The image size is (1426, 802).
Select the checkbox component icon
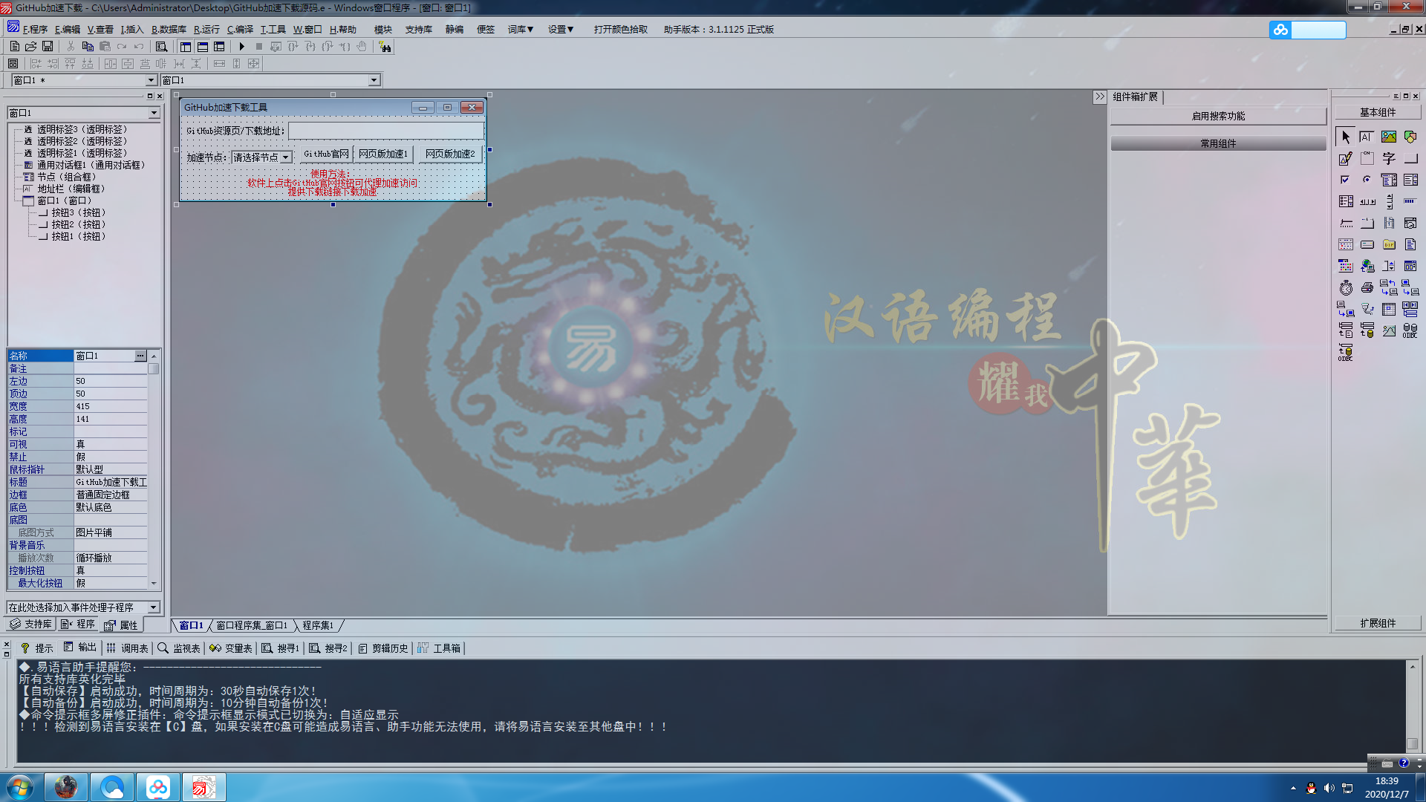point(1345,180)
